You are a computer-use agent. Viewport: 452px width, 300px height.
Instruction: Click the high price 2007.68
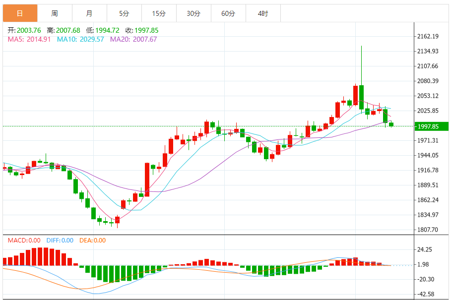(x=68, y=30)
